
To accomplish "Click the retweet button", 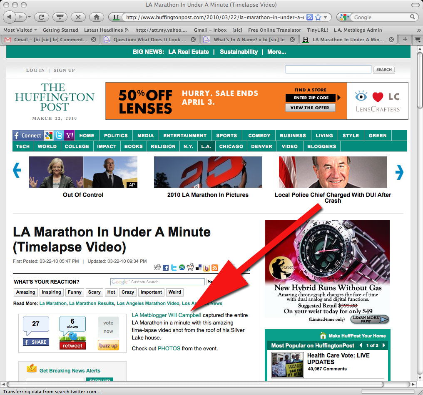I will (72, 345).
